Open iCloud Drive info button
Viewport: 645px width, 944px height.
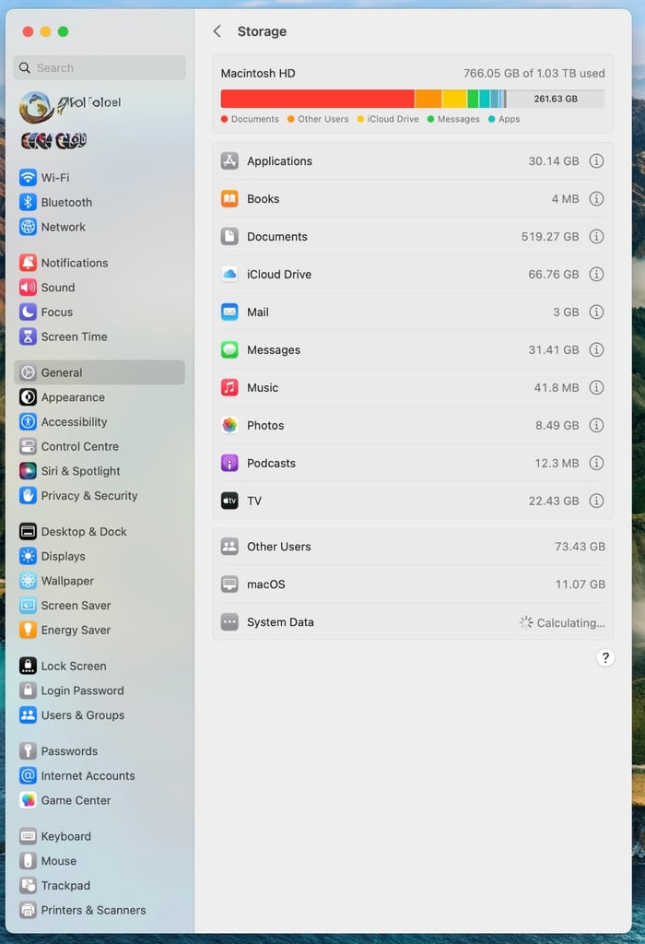click(596, 275)
